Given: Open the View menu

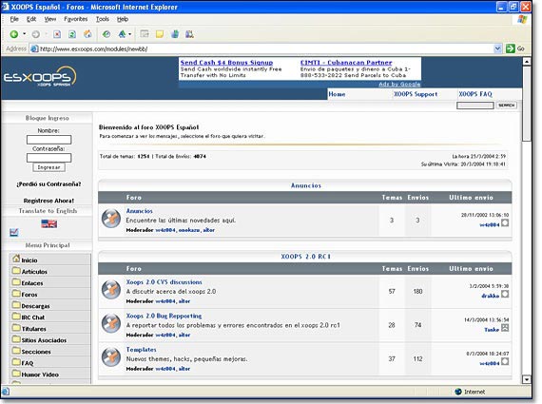Looking at the screenshot, I should click(50, 19).
